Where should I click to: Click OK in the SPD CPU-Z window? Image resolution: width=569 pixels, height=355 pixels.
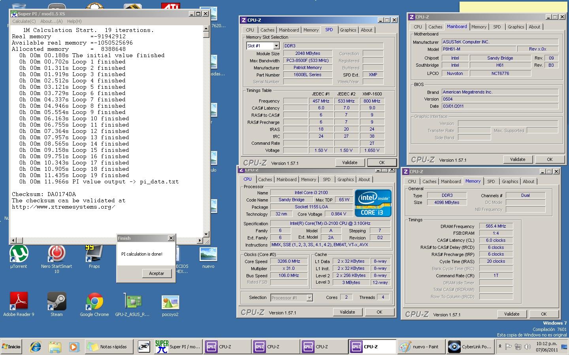pos(382,163)
